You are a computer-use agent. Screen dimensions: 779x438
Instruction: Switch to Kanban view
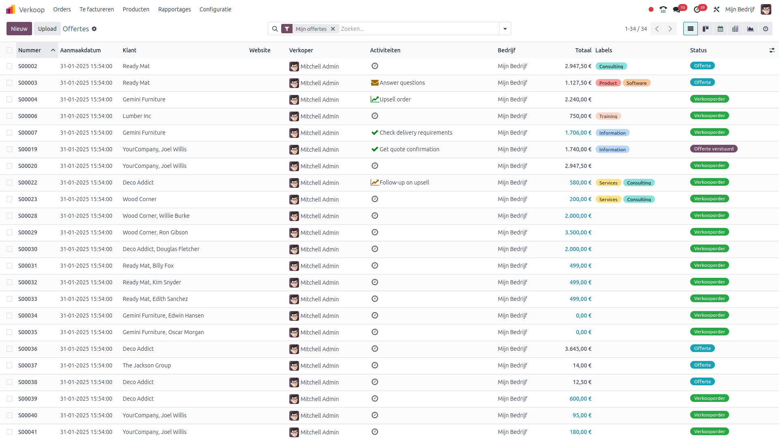[x=706, y=29]
